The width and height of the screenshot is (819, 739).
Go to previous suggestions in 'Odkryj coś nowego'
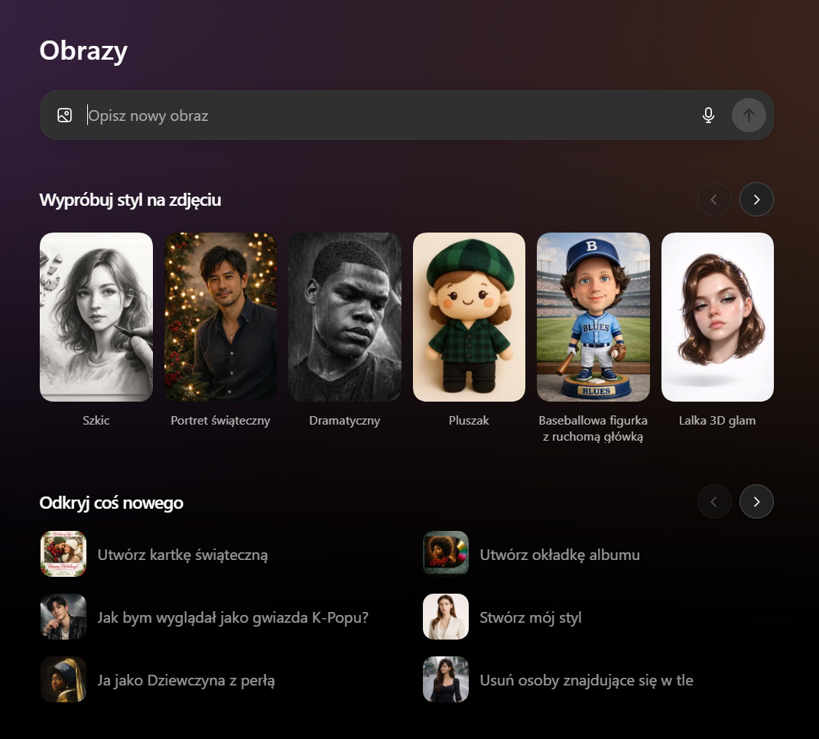coord(714,502)
